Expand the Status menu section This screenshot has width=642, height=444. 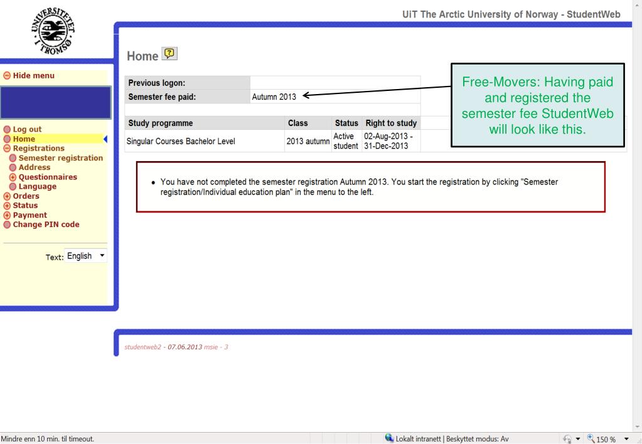tap(6, 205)
